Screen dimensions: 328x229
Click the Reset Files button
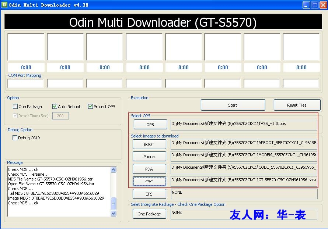point(297,105)
